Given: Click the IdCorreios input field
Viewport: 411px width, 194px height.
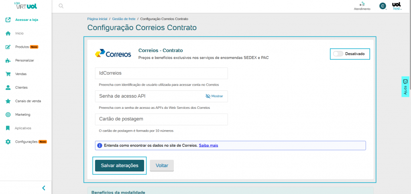Looking at the screenshot, I should (x=161, y=74).
